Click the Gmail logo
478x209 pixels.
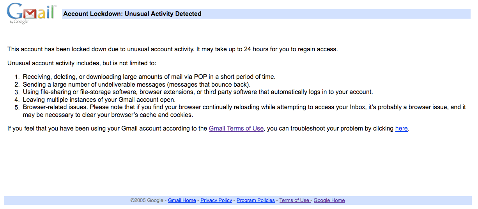[x=30, y=13]
